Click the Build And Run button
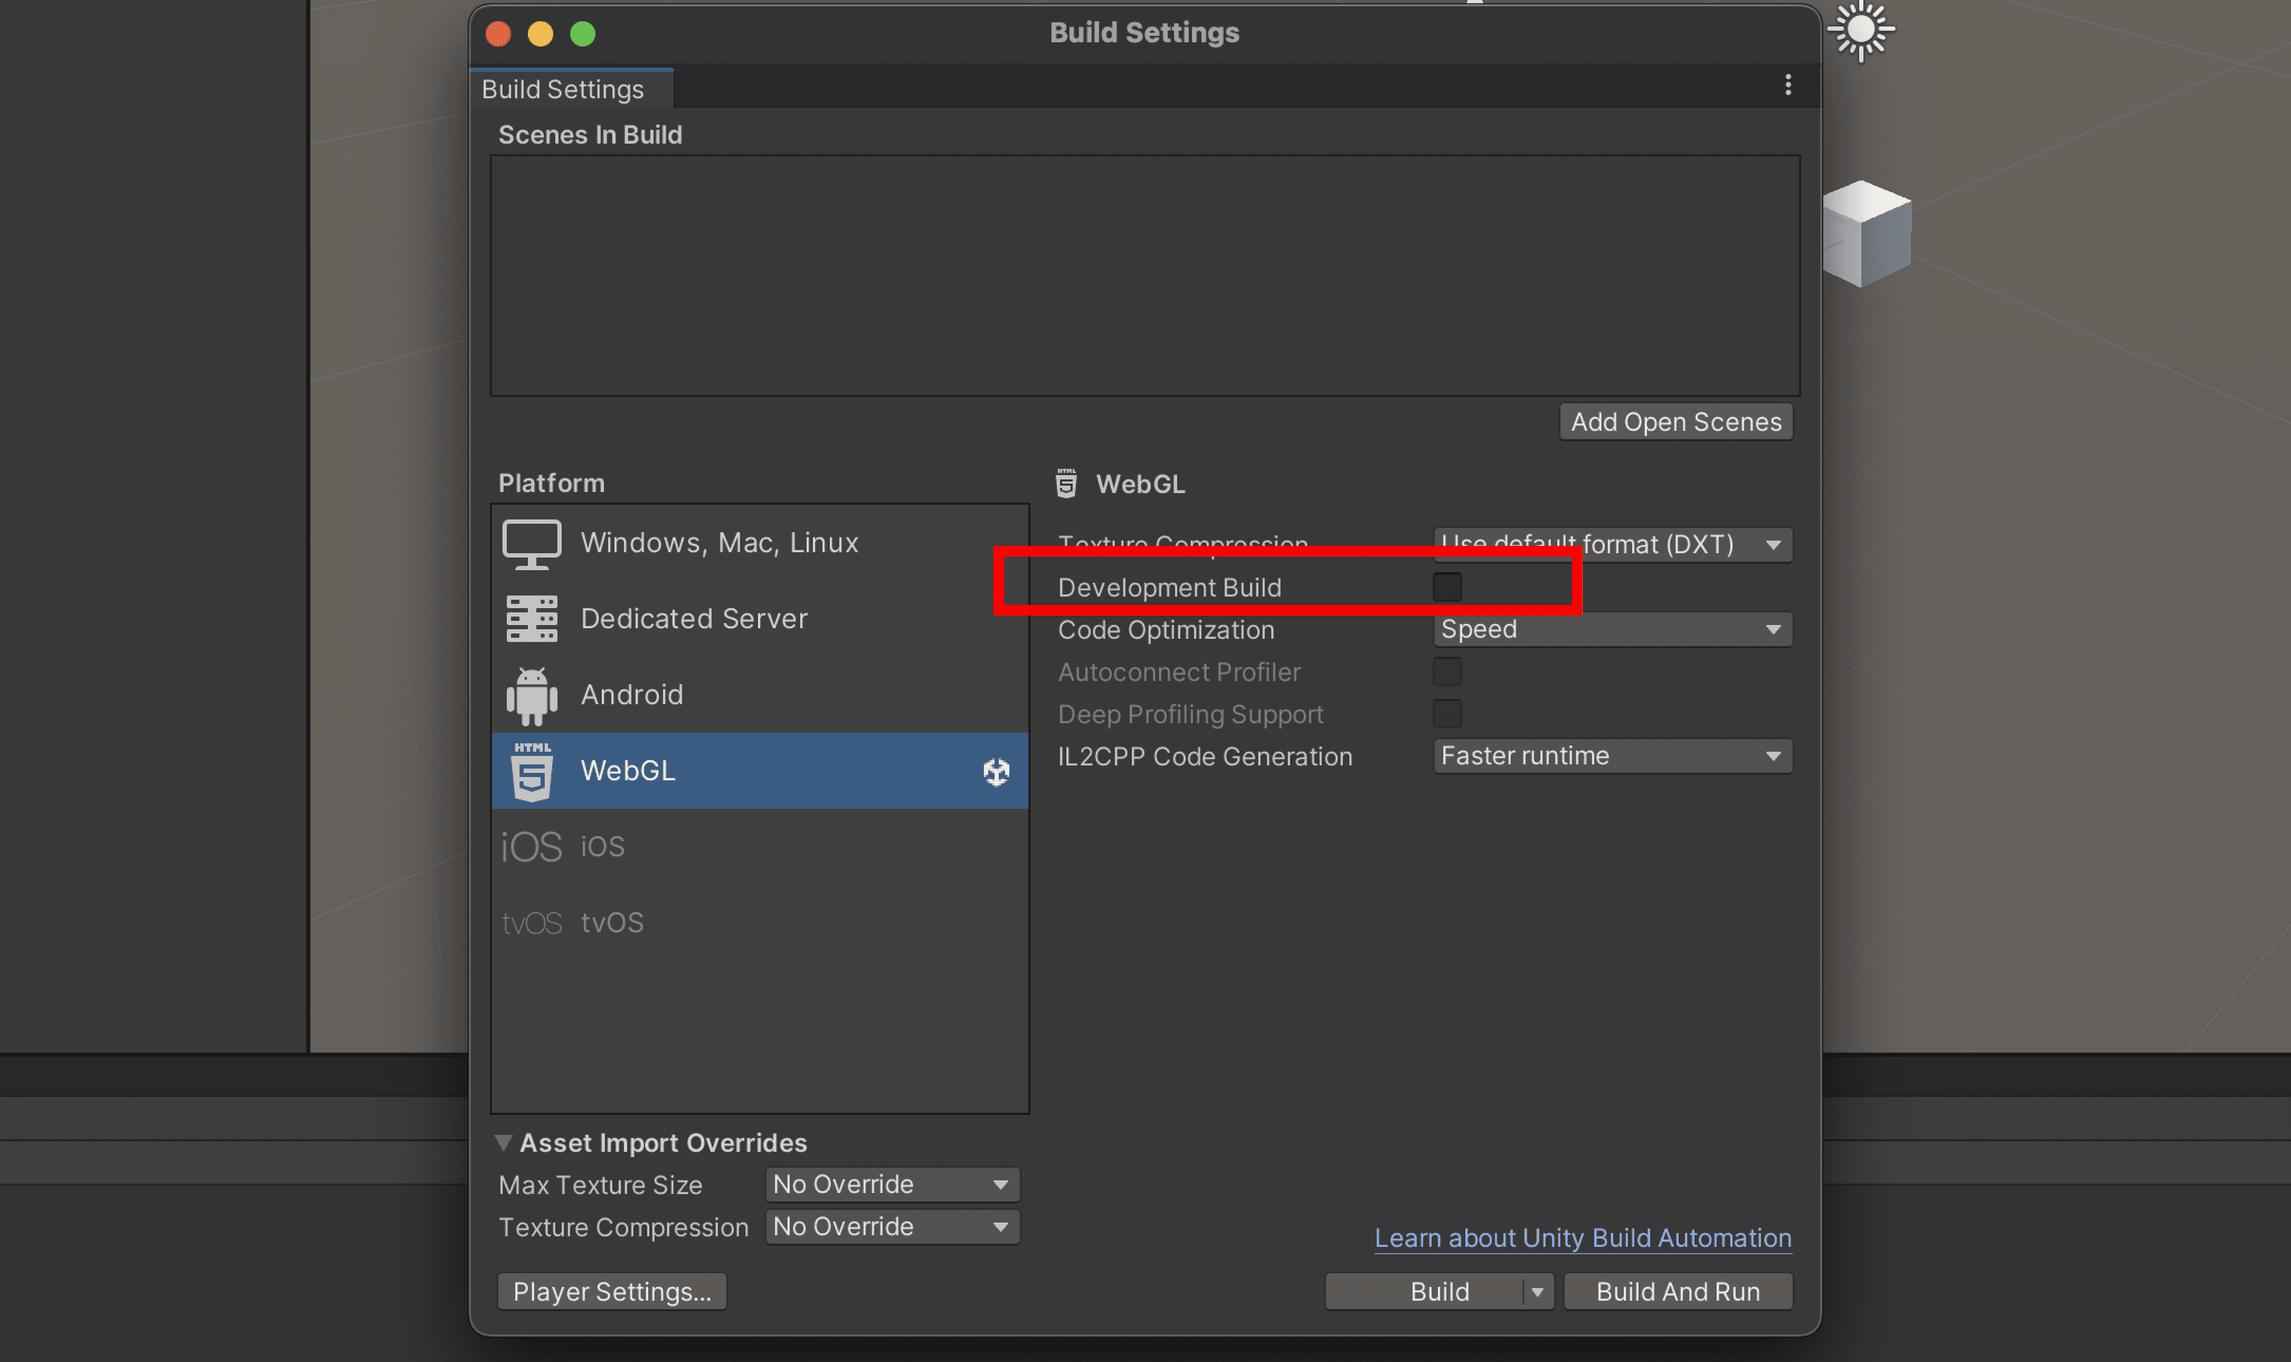The width and height of the screenshot is (2291, 1362). click(1678, 1292)
